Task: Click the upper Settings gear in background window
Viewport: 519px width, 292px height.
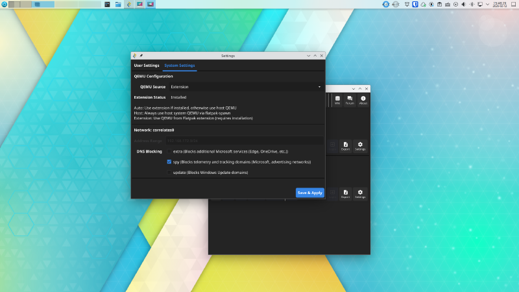Action: click(360, 146)
